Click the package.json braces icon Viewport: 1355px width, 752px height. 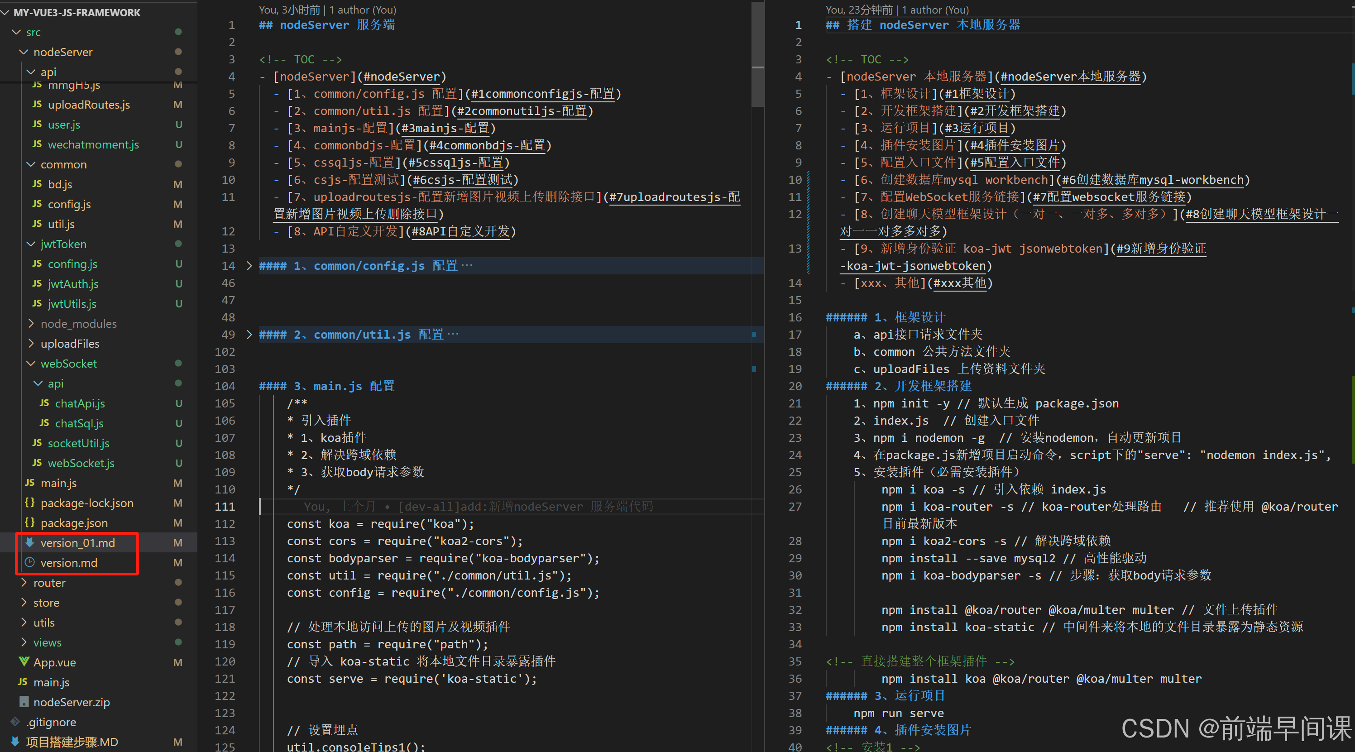tap(30, 522)
